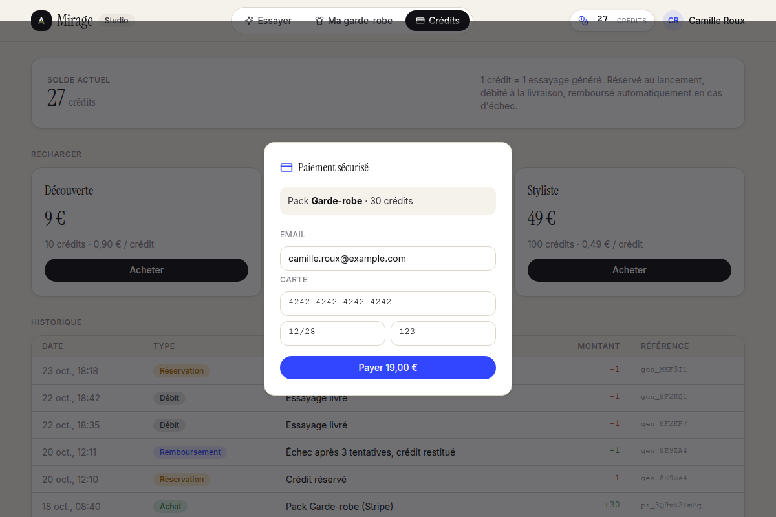Click the Styliste 49 € price
Image resolution: width=776 pixels, height=517 pixels.
pos(542,218)
